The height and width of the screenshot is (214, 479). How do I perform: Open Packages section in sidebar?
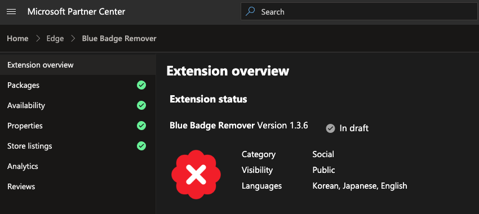tap(78, 85)
